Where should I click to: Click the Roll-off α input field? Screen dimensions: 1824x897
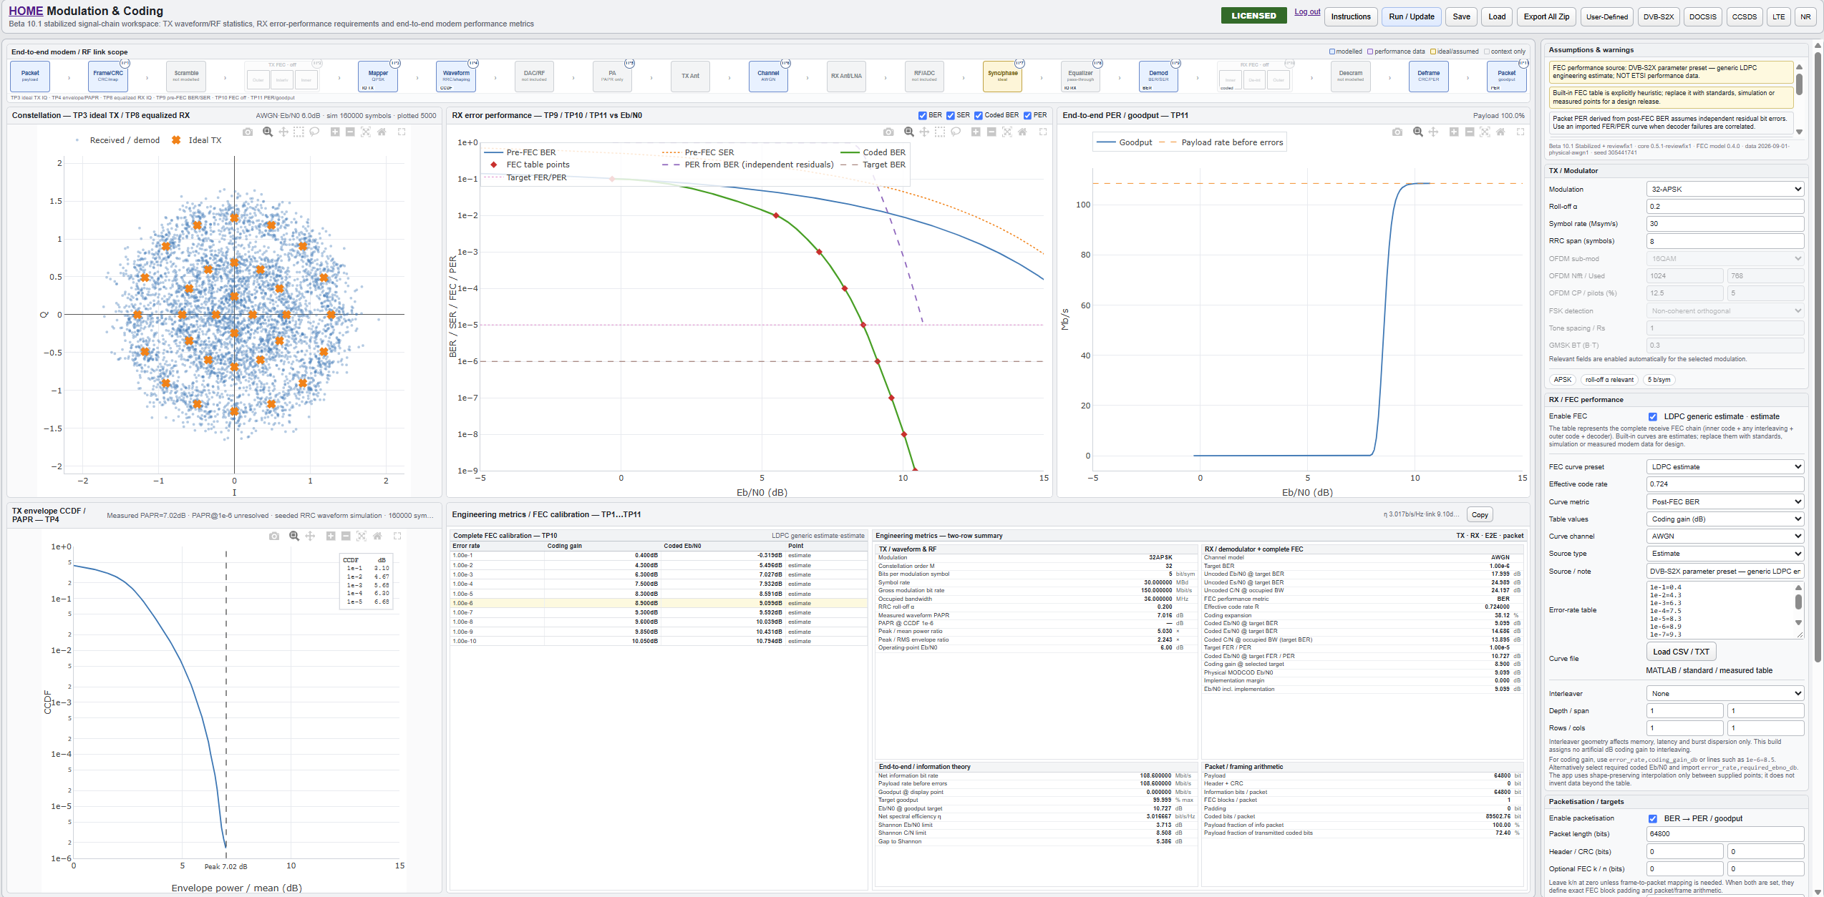1725,206
